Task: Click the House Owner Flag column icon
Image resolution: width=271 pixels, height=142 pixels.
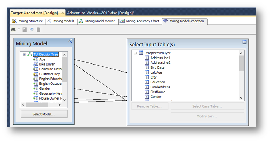Action: [36, 98]
